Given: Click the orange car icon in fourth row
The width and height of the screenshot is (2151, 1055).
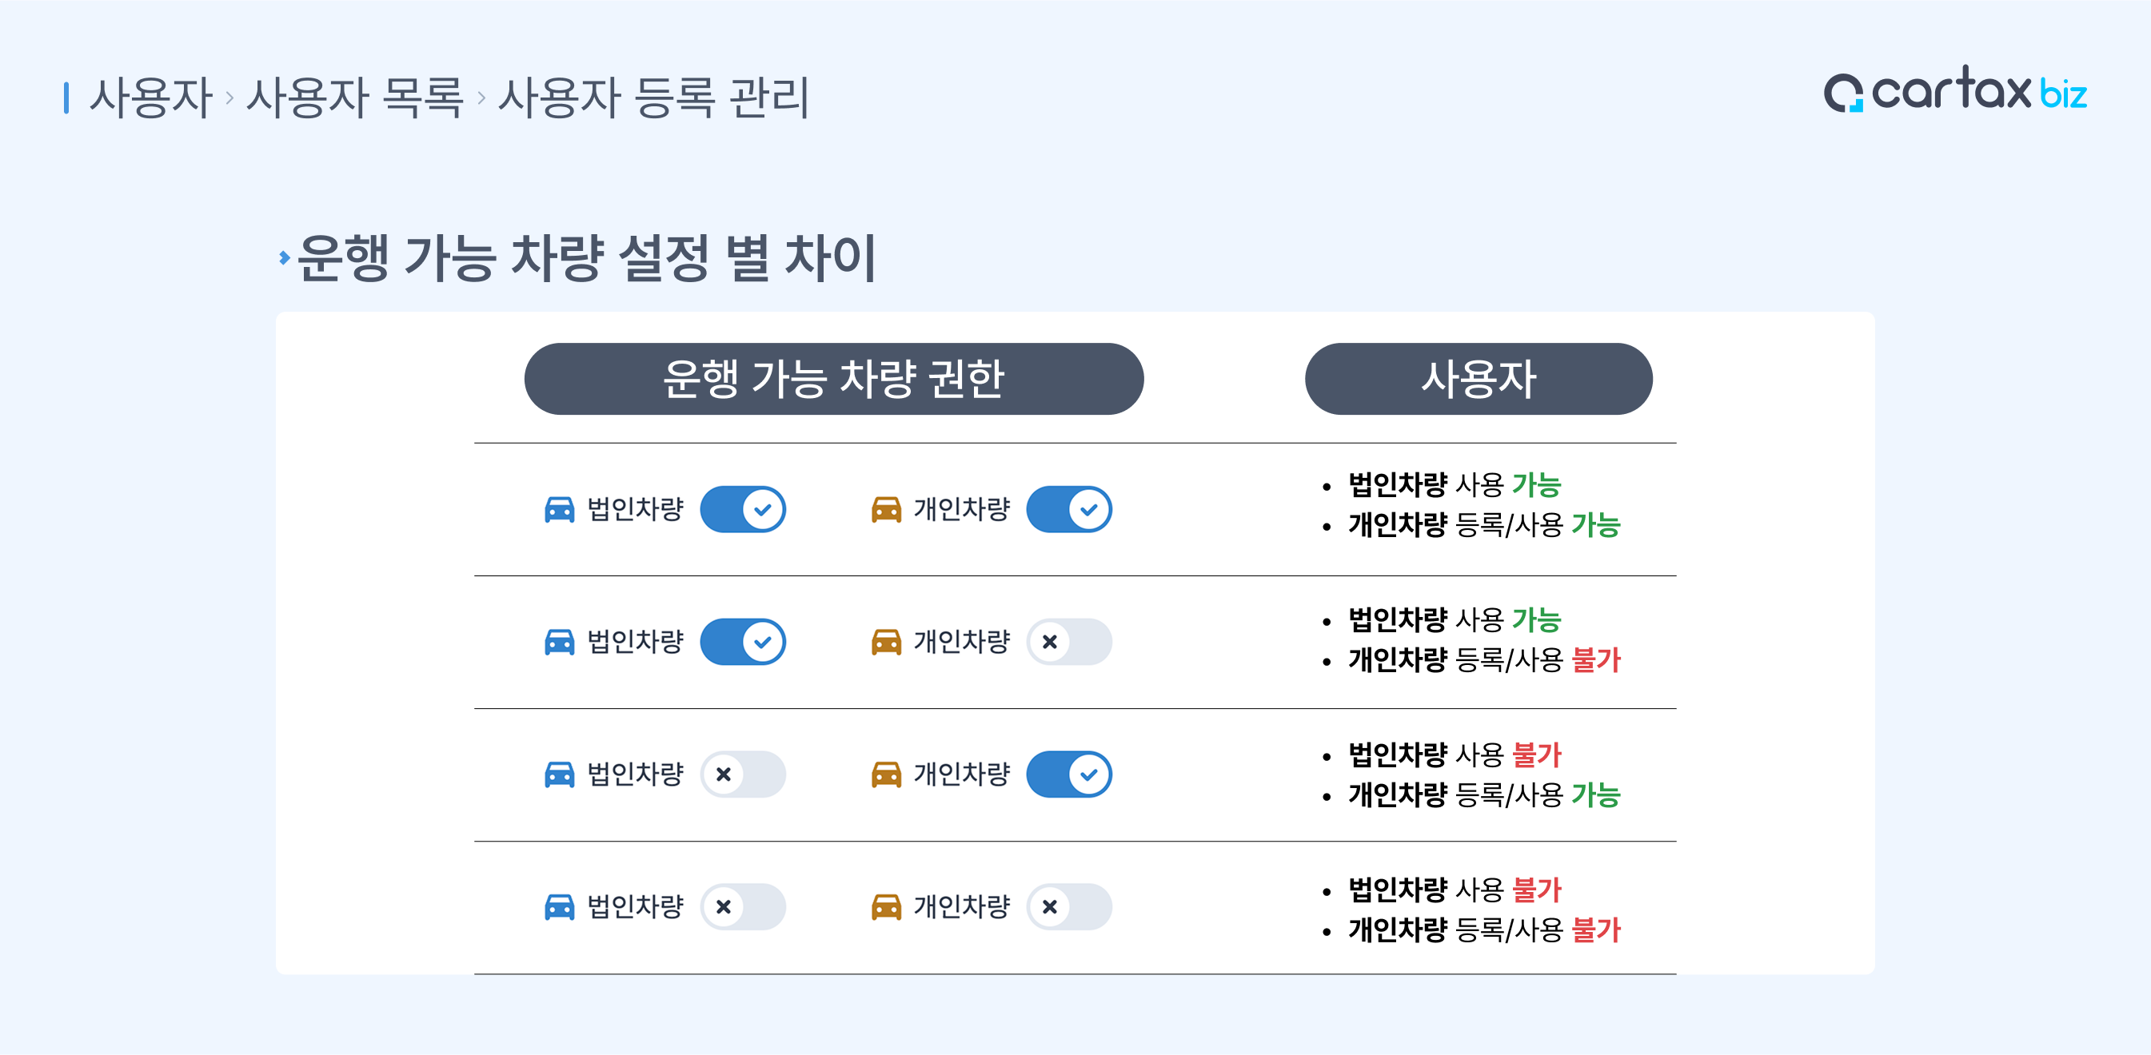Looking at the screenshot, I should pyautogui.click(x=886, y=906).
